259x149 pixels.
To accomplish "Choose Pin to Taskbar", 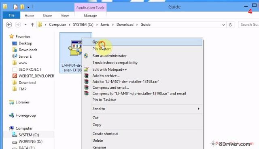I will coord(142,100).
